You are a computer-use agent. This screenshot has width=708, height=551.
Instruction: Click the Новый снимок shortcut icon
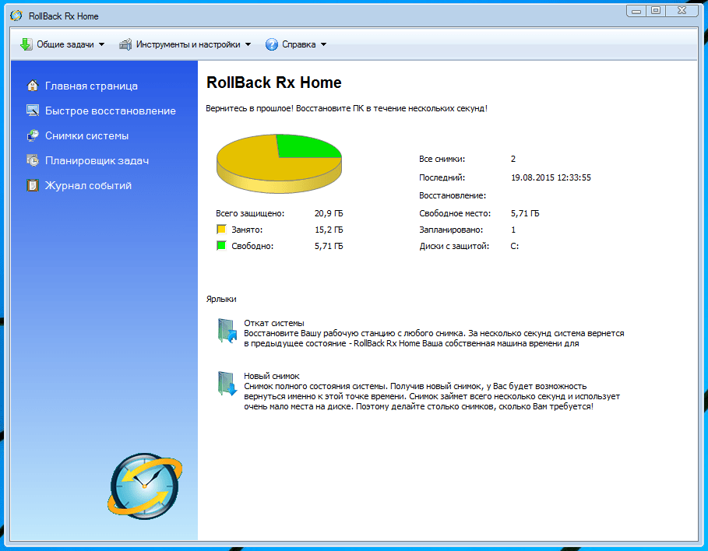click(x=226, y=384)
